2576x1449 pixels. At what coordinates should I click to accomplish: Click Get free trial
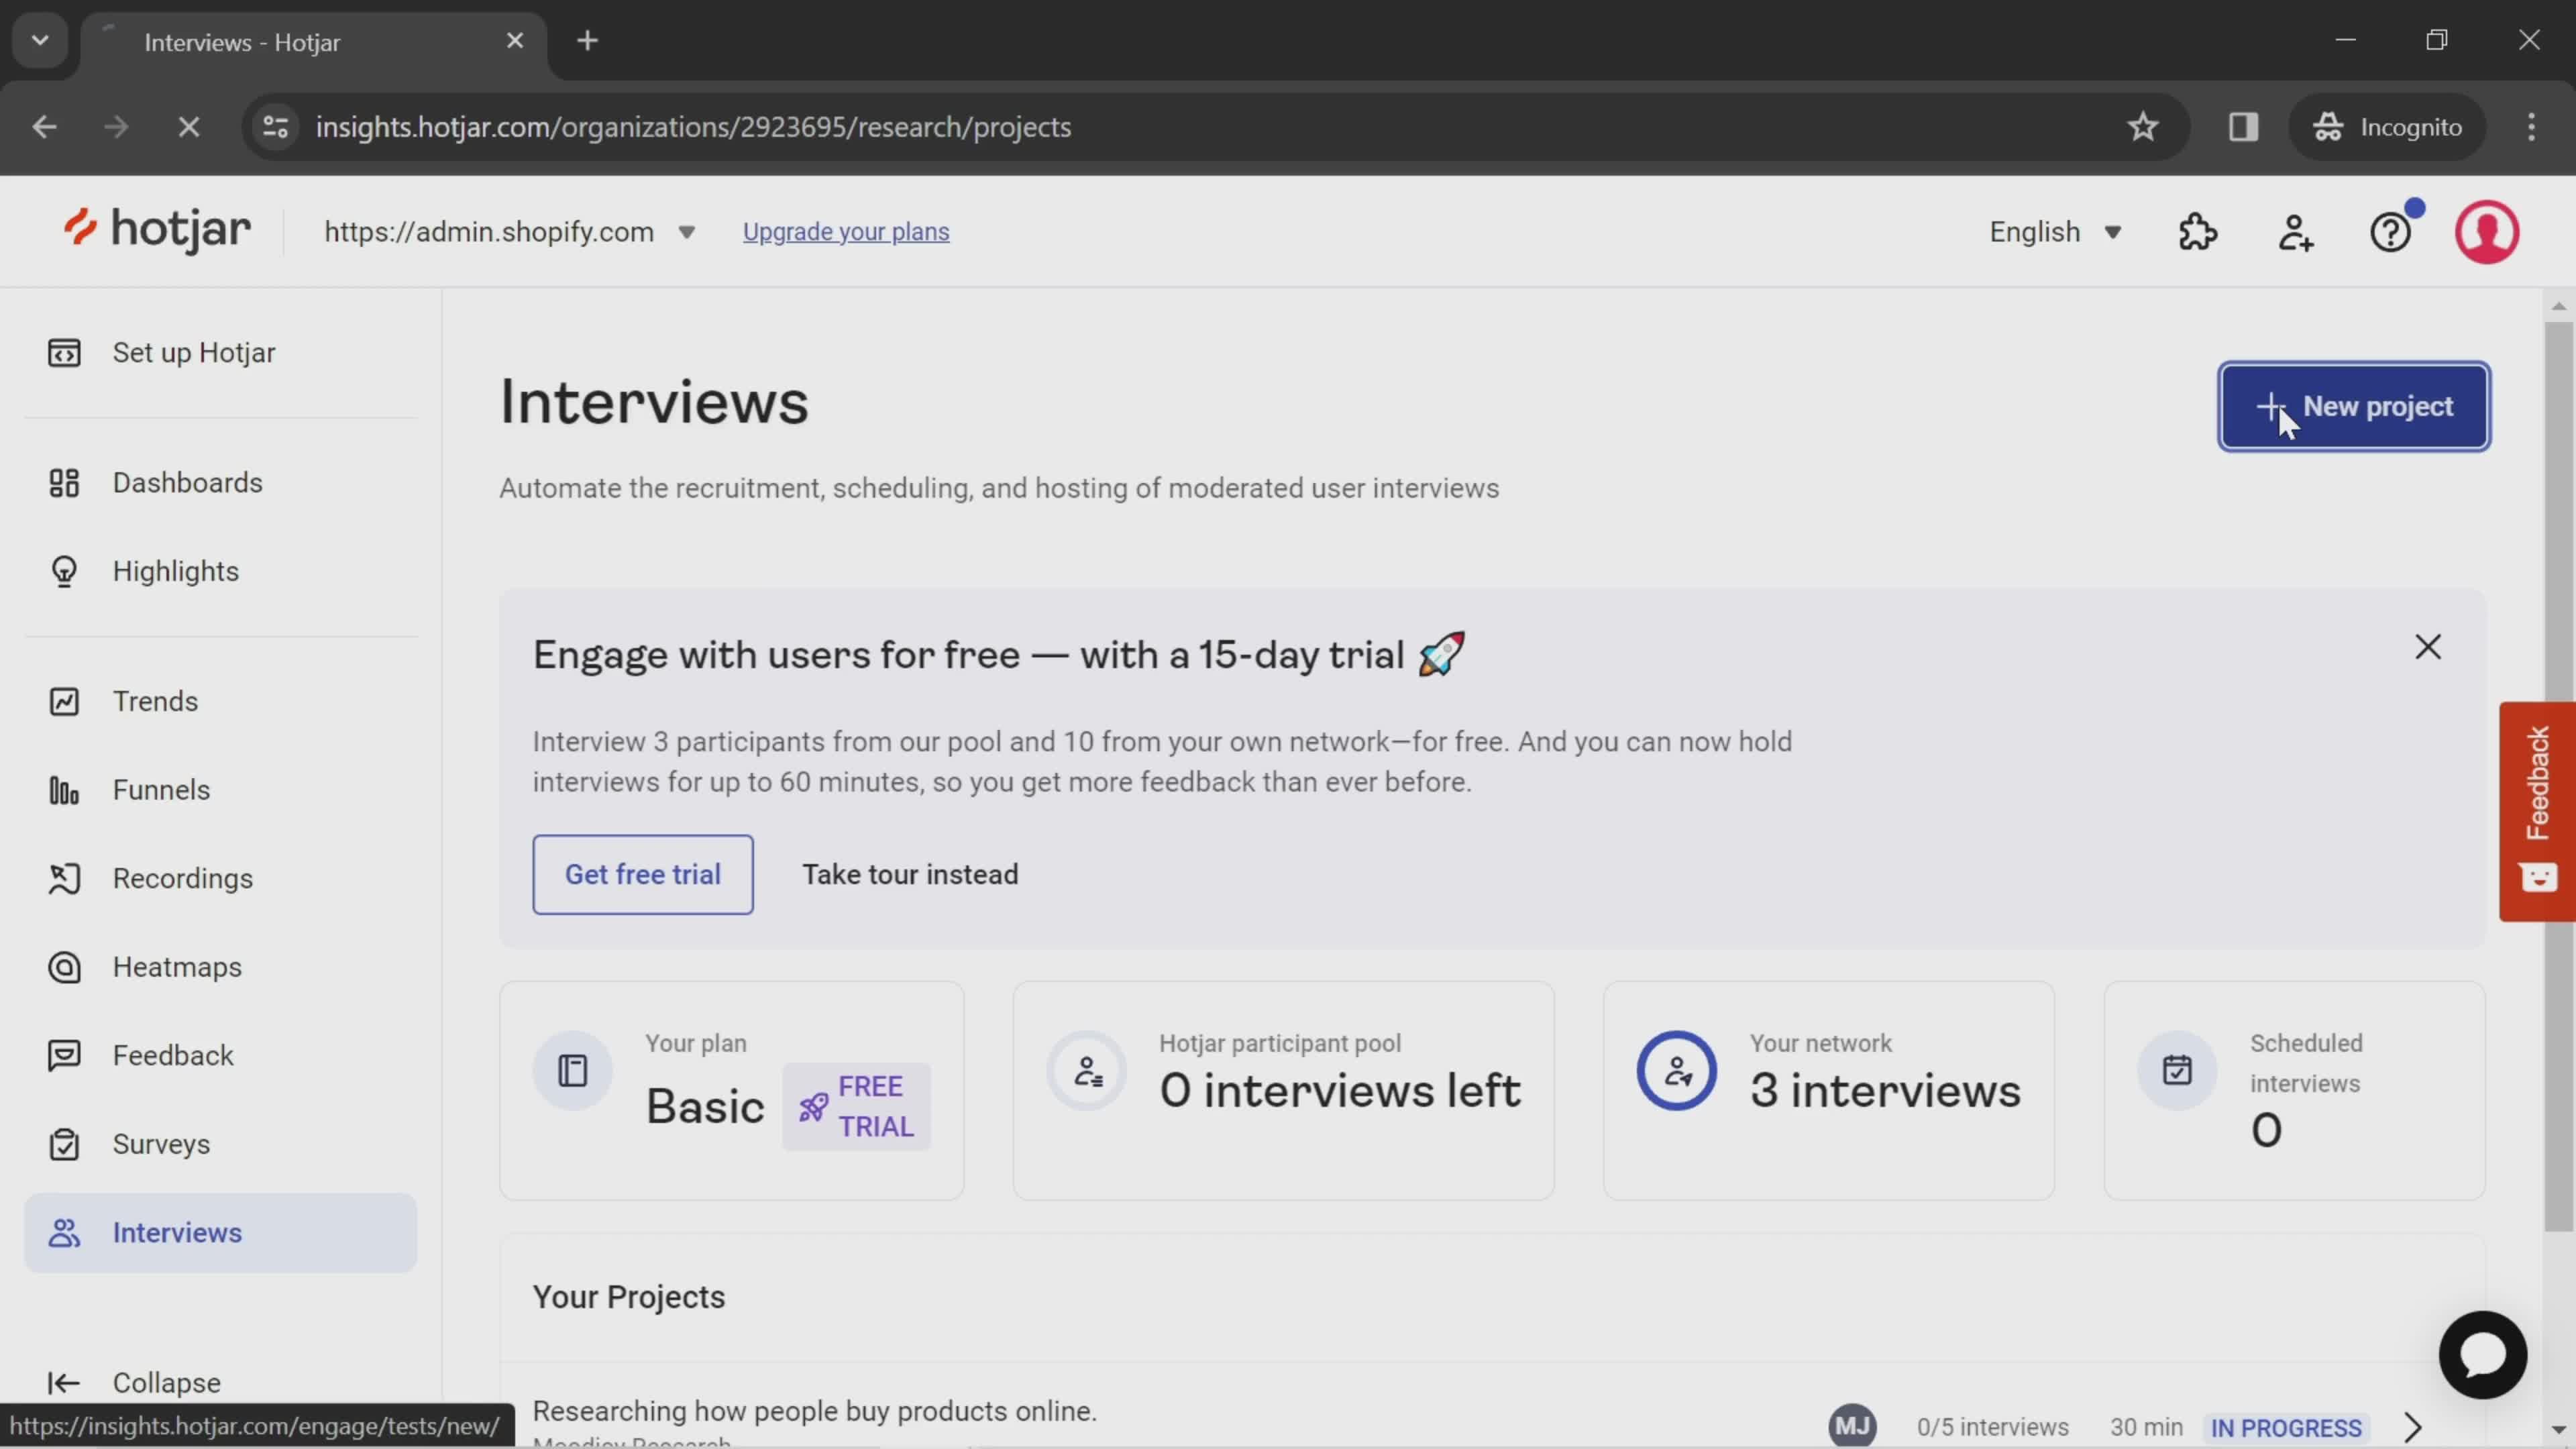pos(643,874)
